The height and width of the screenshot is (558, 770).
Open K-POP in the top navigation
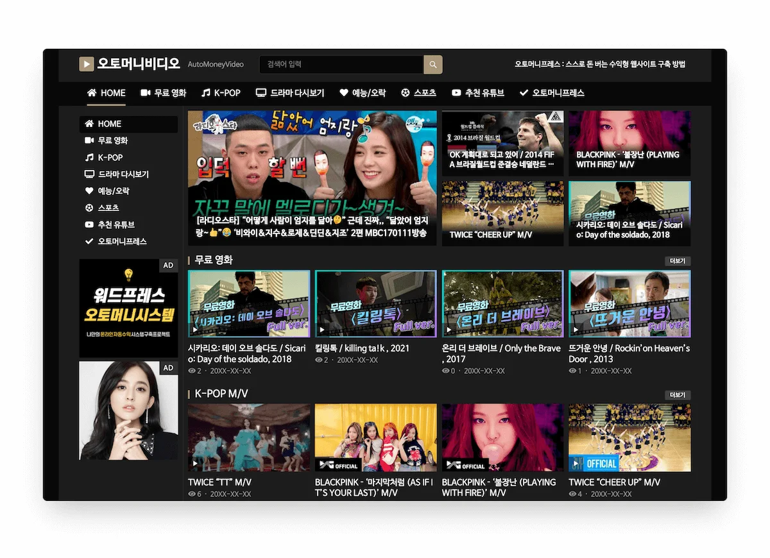point(221,93)
